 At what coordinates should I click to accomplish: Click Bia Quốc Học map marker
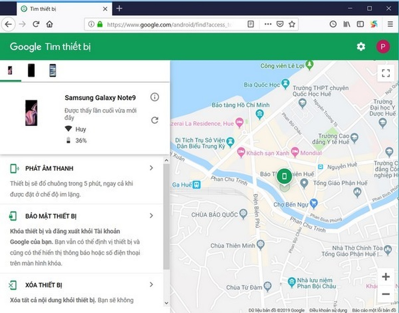point(285,84)
